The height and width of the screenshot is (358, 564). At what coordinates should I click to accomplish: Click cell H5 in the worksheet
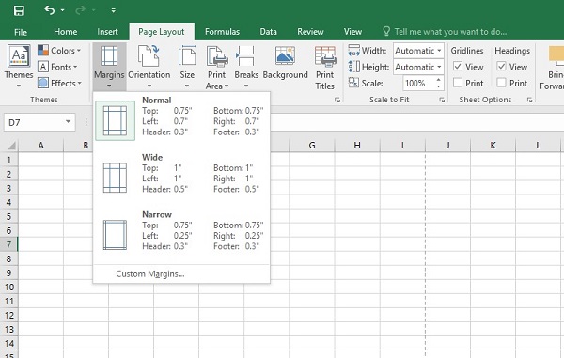[357, 216]
